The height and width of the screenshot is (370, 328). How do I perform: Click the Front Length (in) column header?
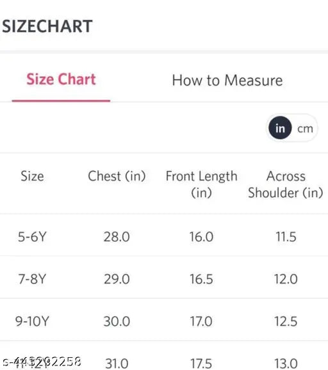click(201, 184)
